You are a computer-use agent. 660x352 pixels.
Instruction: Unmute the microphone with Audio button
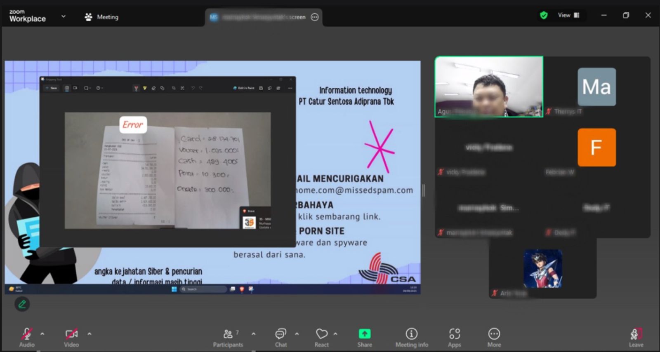pos(27,337)
